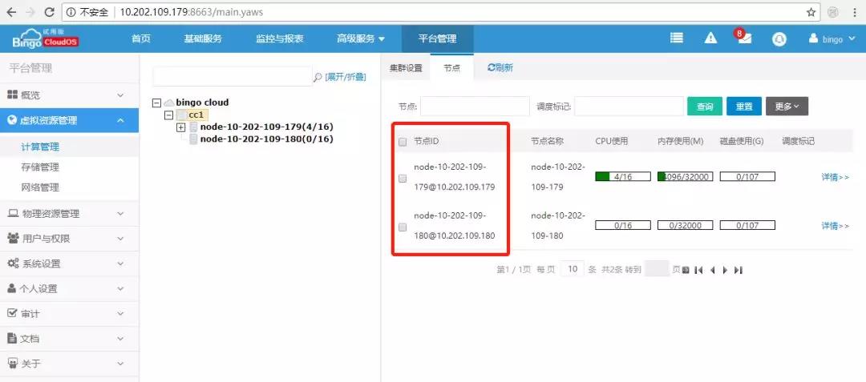Click the 刷新 refresh link
Screen dimensions: 866x382
pos(500,68)
